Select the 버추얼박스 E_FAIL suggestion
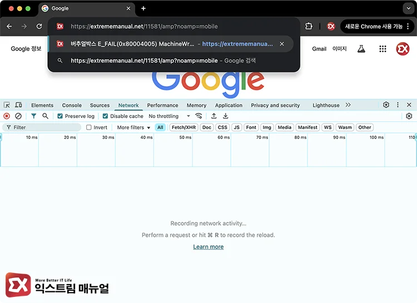 (x=171, y=44)
